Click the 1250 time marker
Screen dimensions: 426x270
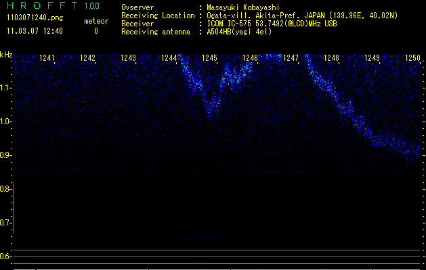(x=412, y=59)
